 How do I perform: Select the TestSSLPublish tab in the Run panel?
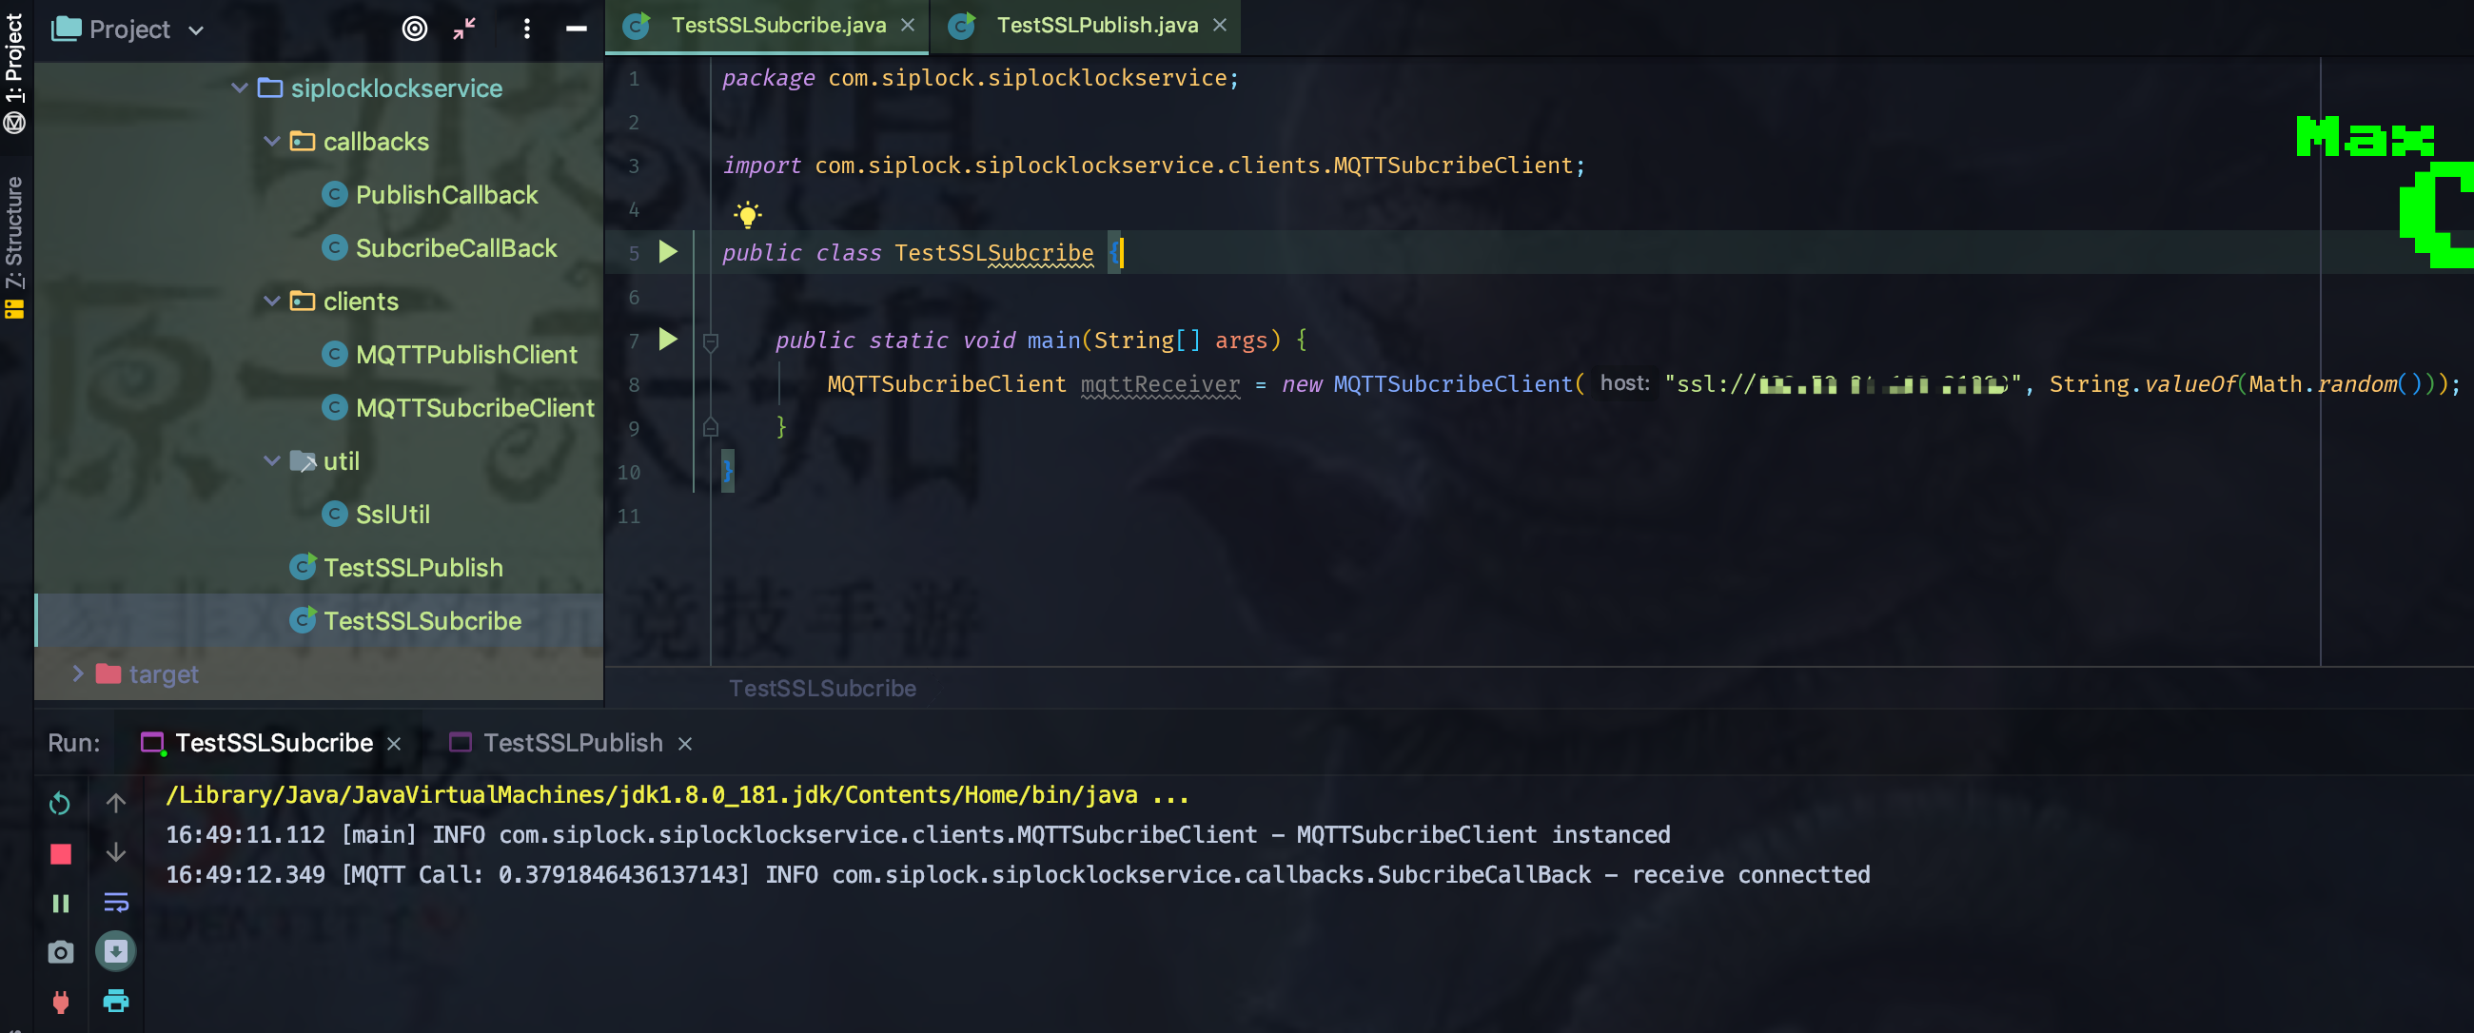(572, 742)
